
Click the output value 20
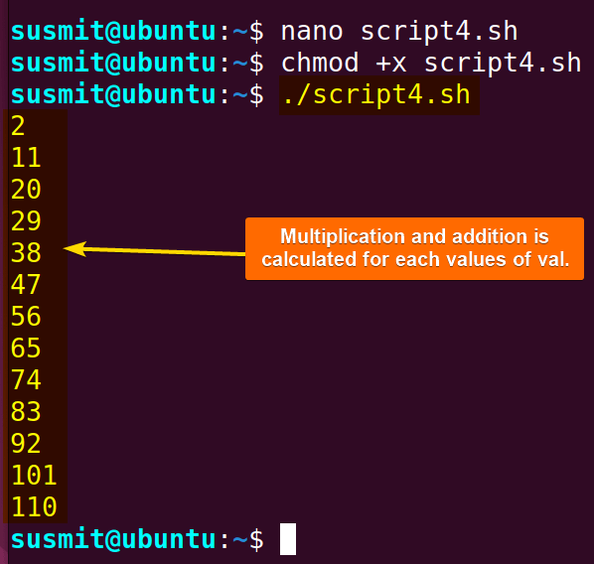[x=26, y=190]
